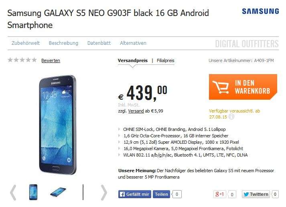Select the angled phone thumbnail
The height and width of the screenshot is (207, 286).
(x=58, y=192)
